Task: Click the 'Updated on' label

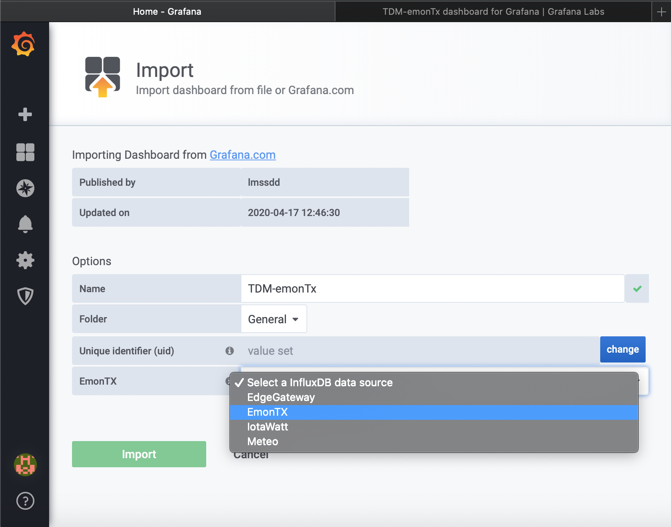Action: (x=104, y=213)
